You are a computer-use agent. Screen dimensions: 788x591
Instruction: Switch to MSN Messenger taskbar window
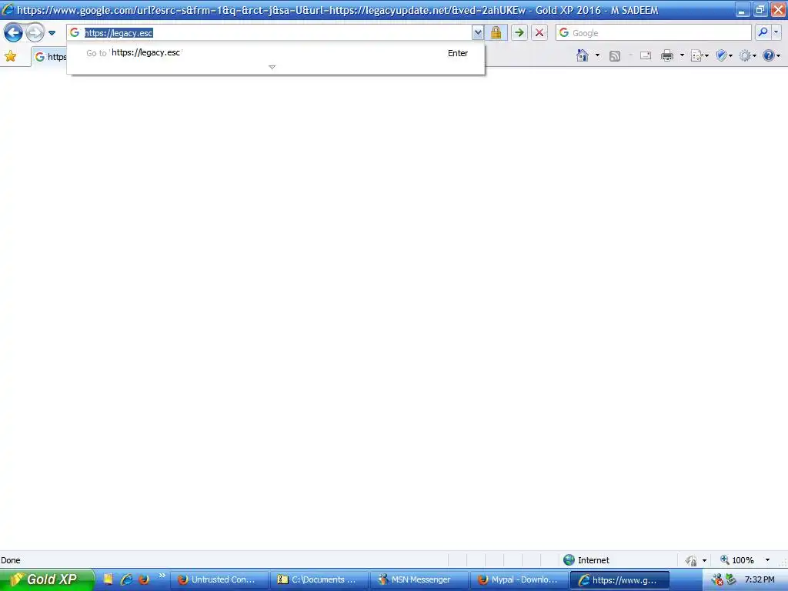pyautogui.click(x=418, y=580)
